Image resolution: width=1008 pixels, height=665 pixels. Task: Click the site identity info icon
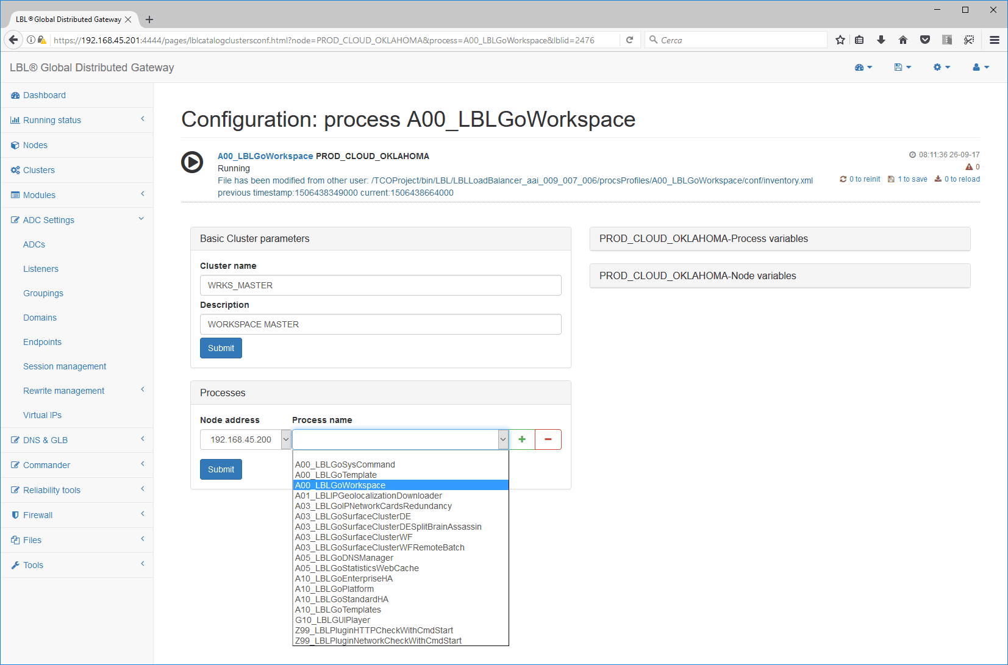pyautogui.click(x=30, y=40)
